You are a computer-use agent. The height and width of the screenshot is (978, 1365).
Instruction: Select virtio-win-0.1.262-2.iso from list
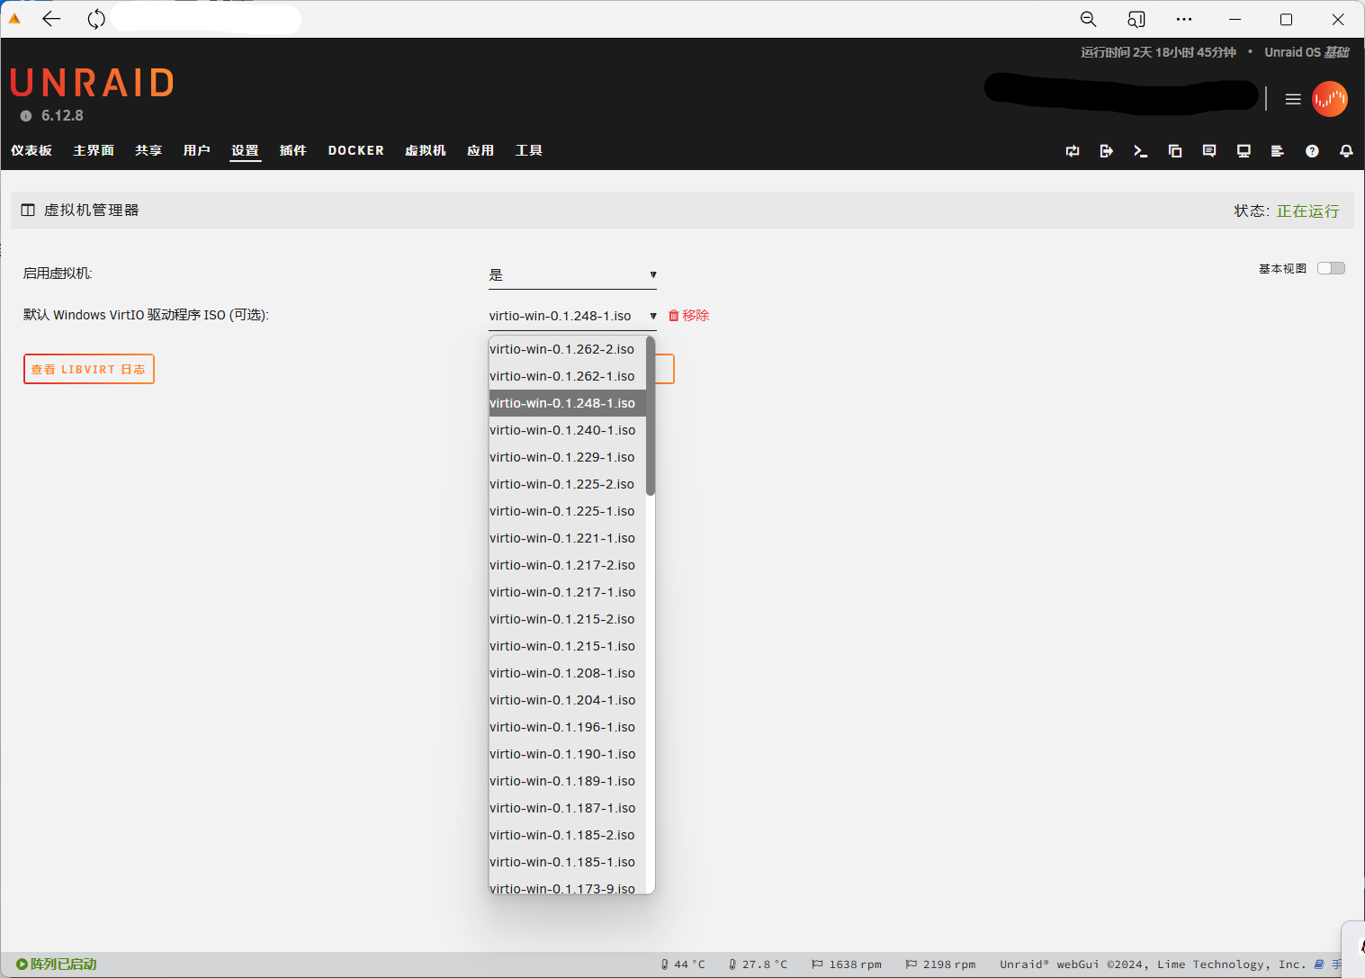click(562, 349)
